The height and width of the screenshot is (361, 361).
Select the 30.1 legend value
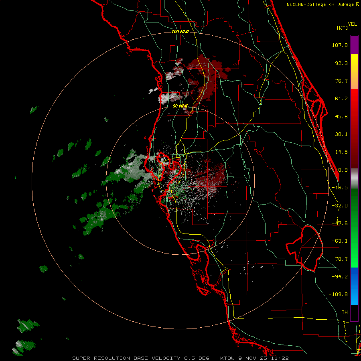(x=341, y=134)
